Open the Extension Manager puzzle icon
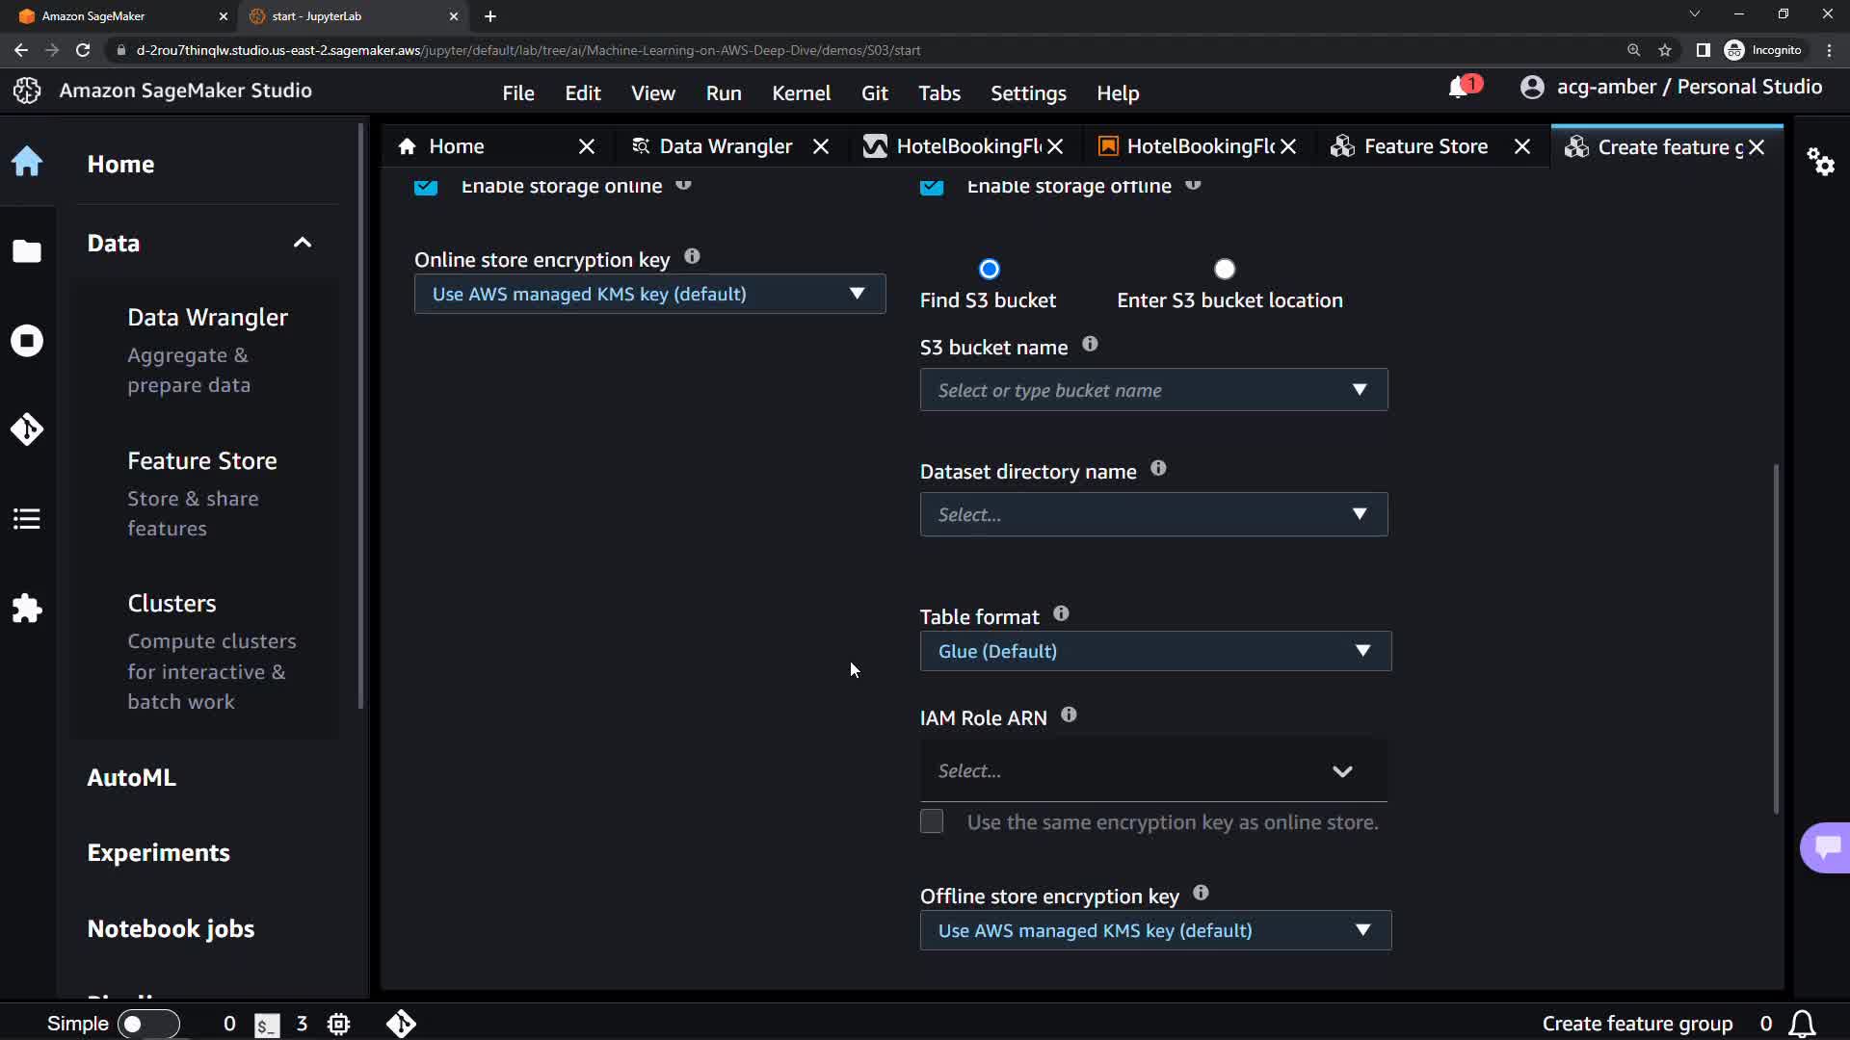This screenshot has width=1850, height=1040. pyautogui.click(x=27, y=609)
